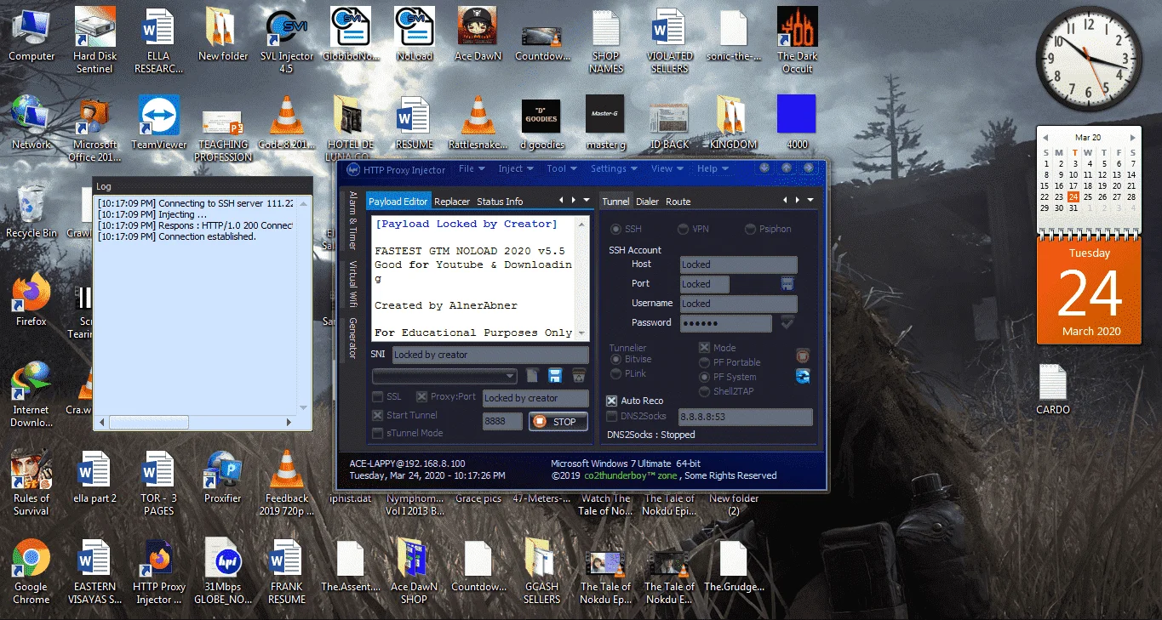Toggle the Start Tunnel checkbox

377,415
